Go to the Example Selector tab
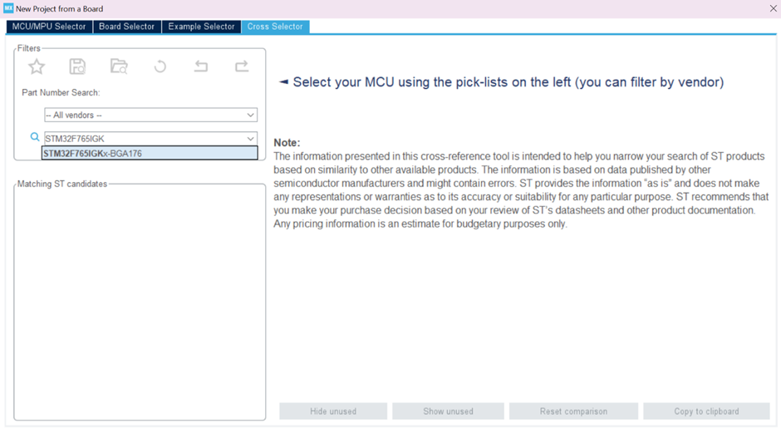 point(201,27)
